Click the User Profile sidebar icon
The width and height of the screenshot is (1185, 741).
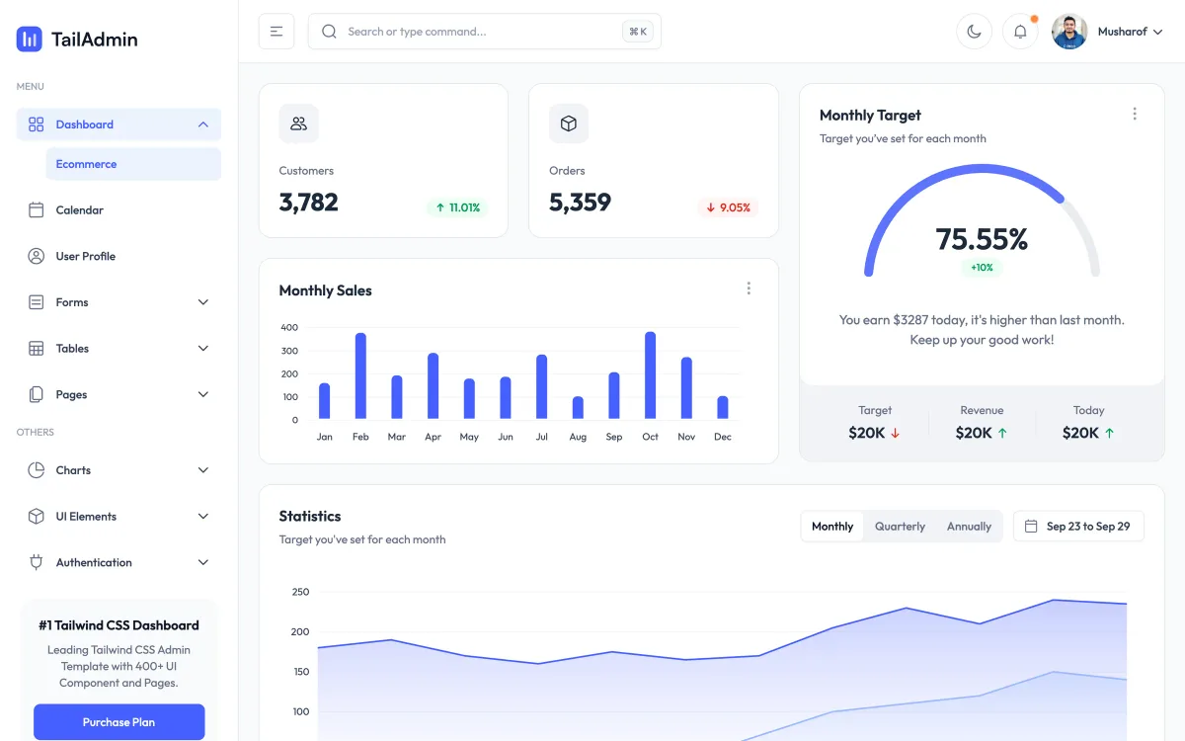click(x=37, y=256)
